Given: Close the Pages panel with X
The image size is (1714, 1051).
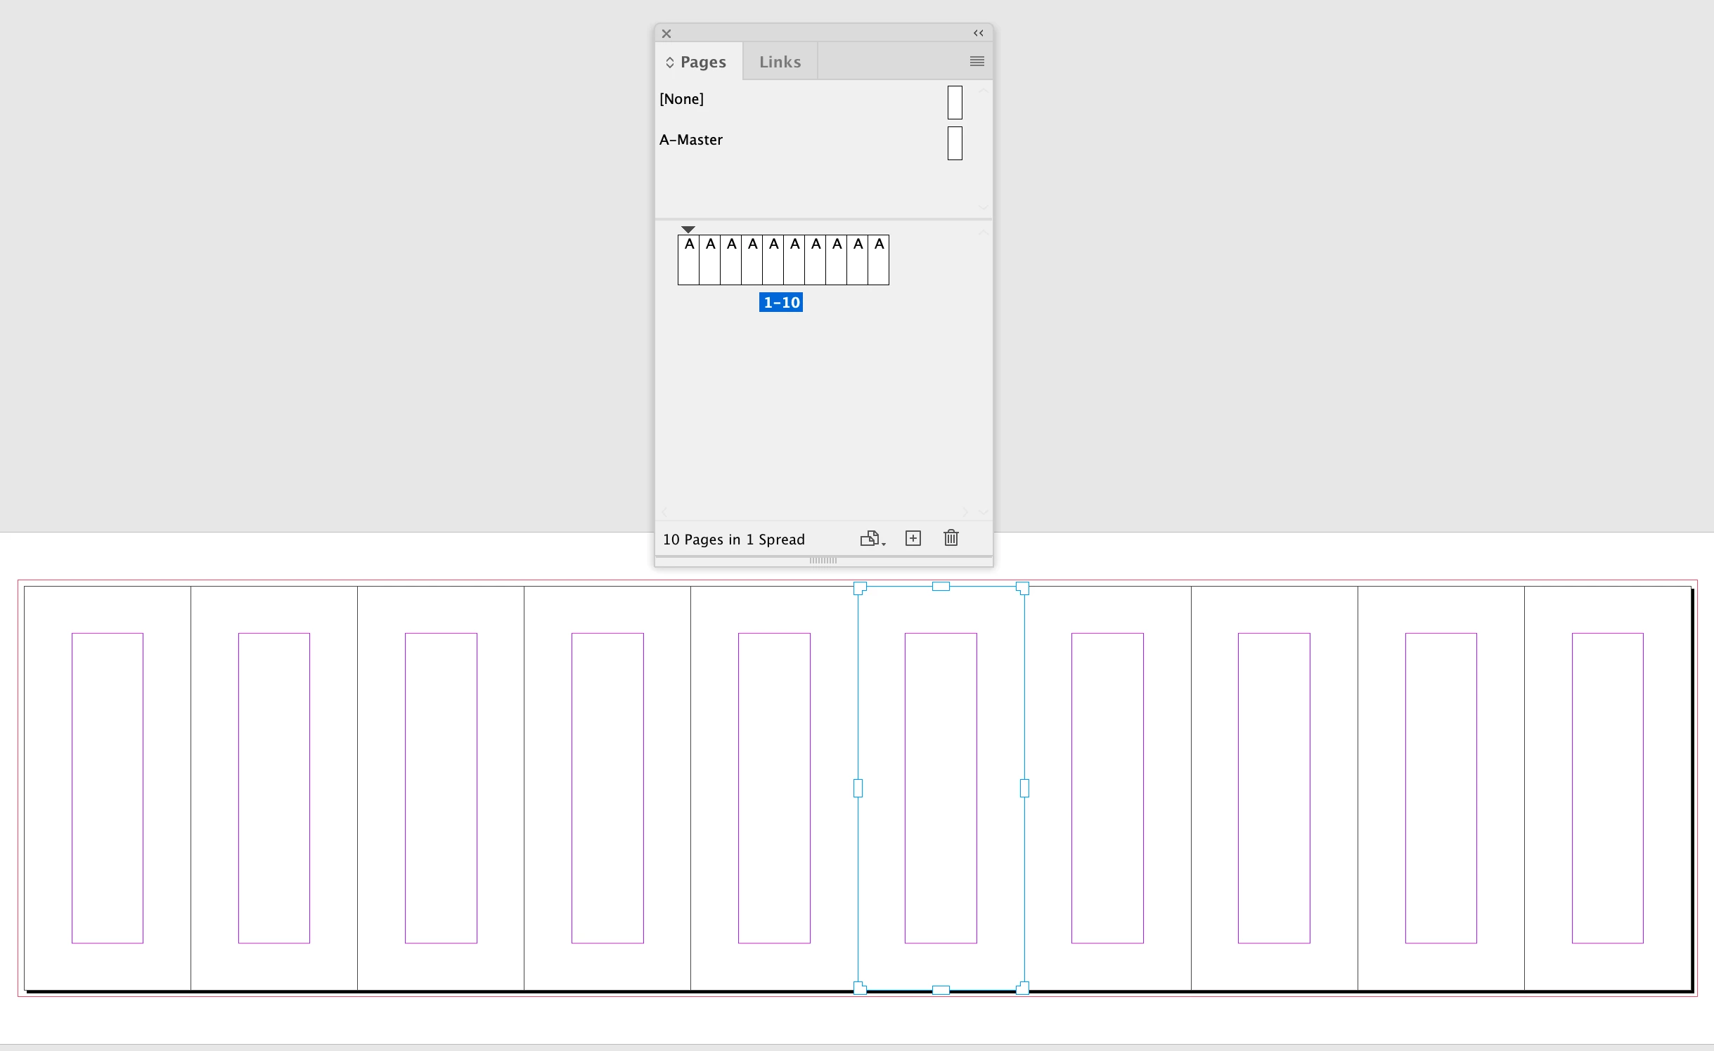Looking at the screenshot, I should pyautogui.click(x=666, y=34).
